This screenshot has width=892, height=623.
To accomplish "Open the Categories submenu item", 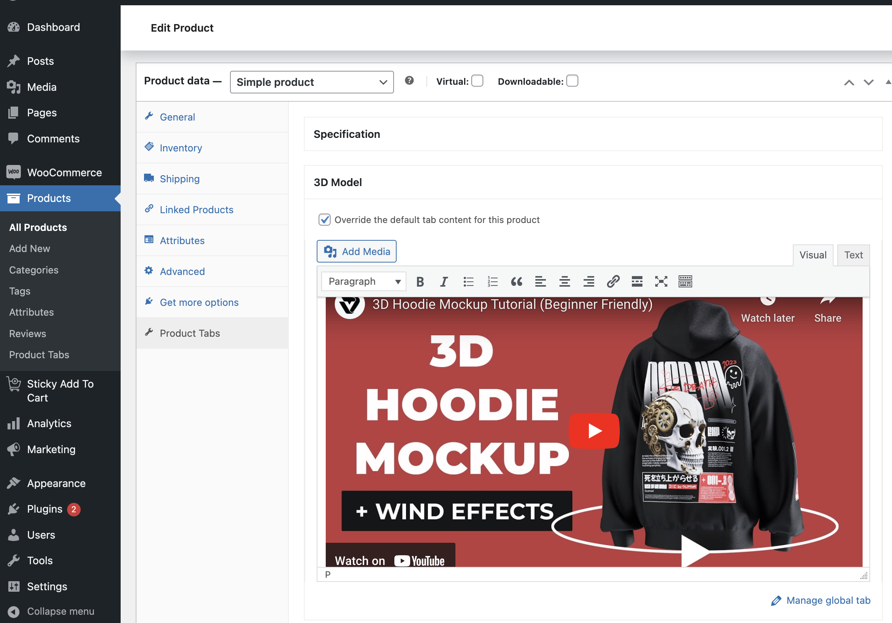I will click(34, 270).
